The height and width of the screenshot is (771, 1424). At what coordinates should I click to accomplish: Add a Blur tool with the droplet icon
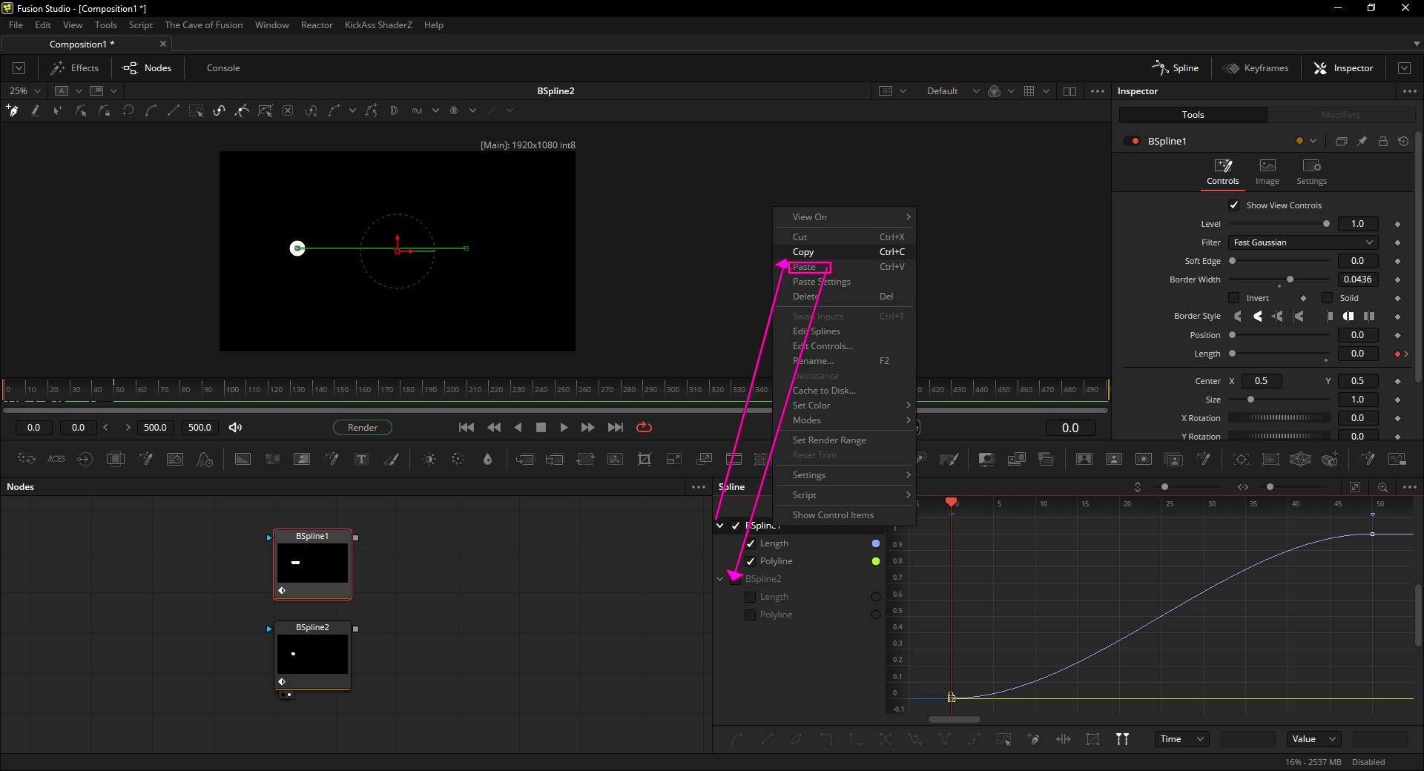pyautogui.click(x=487, y=460)
